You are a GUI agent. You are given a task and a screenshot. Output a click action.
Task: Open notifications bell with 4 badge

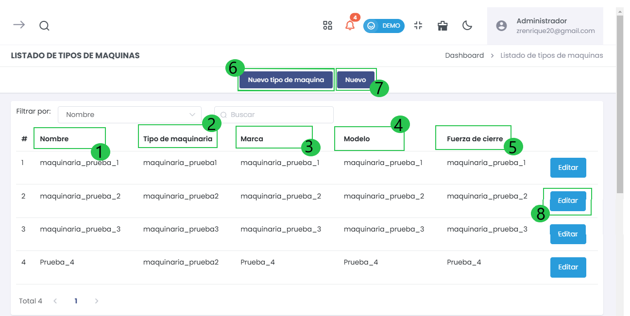pos(350,26)
